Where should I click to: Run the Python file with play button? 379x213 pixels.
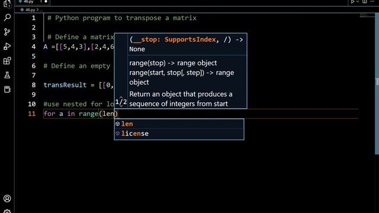point(353,1)
